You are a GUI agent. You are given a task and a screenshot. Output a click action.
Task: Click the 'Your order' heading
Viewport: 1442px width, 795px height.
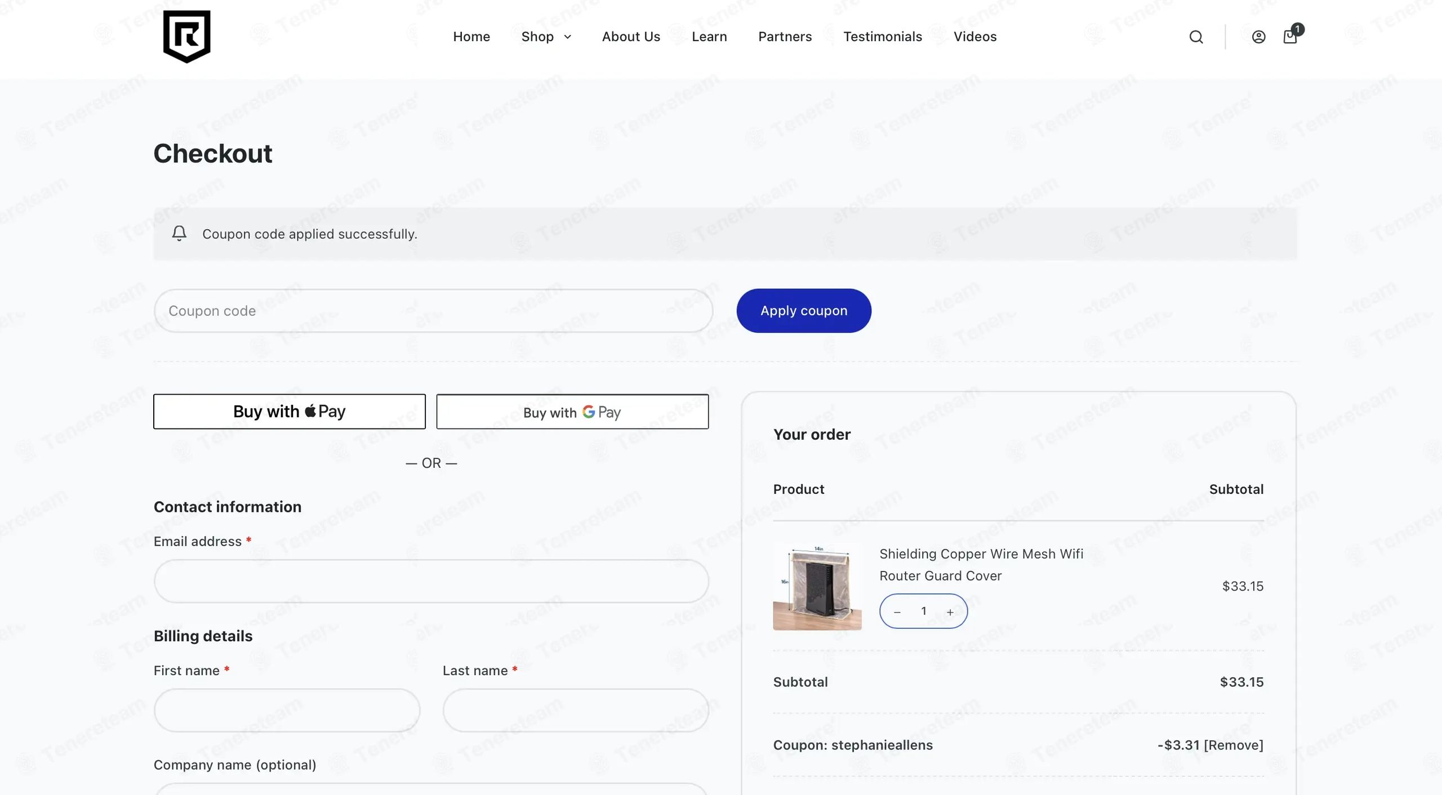(812, 435)
